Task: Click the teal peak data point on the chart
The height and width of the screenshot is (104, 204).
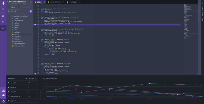Action: coord(149,83)
